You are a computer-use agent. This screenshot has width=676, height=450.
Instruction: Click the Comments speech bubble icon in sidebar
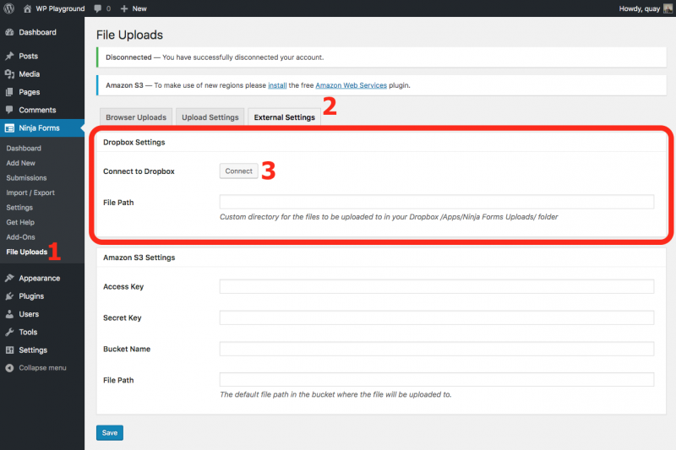9,110
